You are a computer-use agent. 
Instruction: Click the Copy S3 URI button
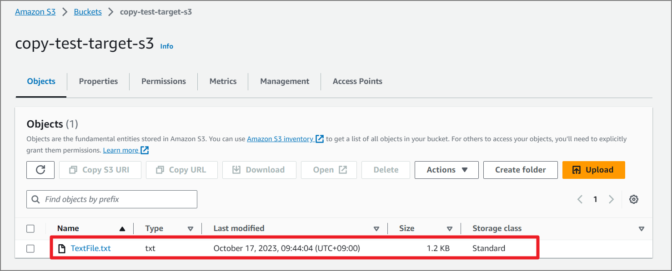tap(100, 170)
